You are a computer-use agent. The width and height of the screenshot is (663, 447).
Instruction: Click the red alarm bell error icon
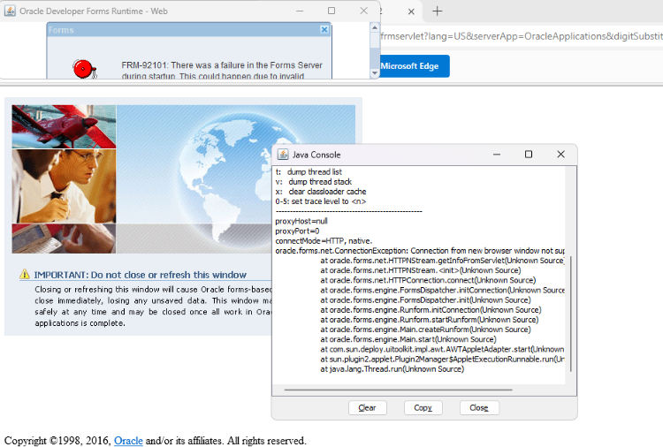[x=82, y=68]
